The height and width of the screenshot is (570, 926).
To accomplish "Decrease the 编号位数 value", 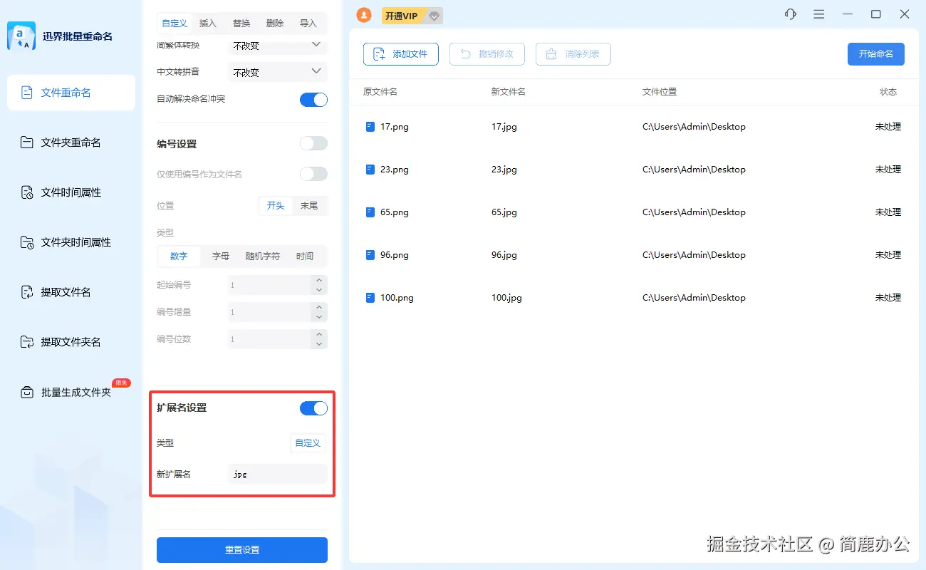I will 319,343.
